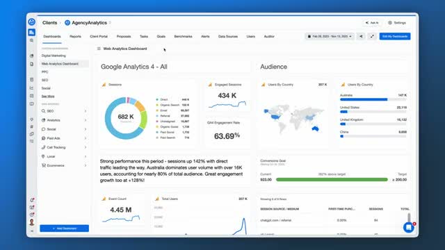Expand the Local section

[x=64, y=156]
